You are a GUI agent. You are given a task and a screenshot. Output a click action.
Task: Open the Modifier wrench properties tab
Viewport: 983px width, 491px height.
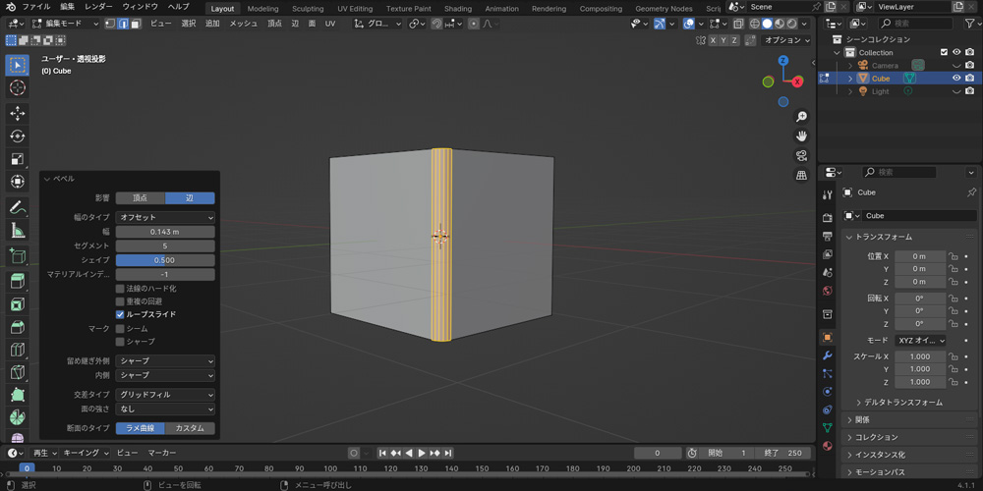pos(827,355)
